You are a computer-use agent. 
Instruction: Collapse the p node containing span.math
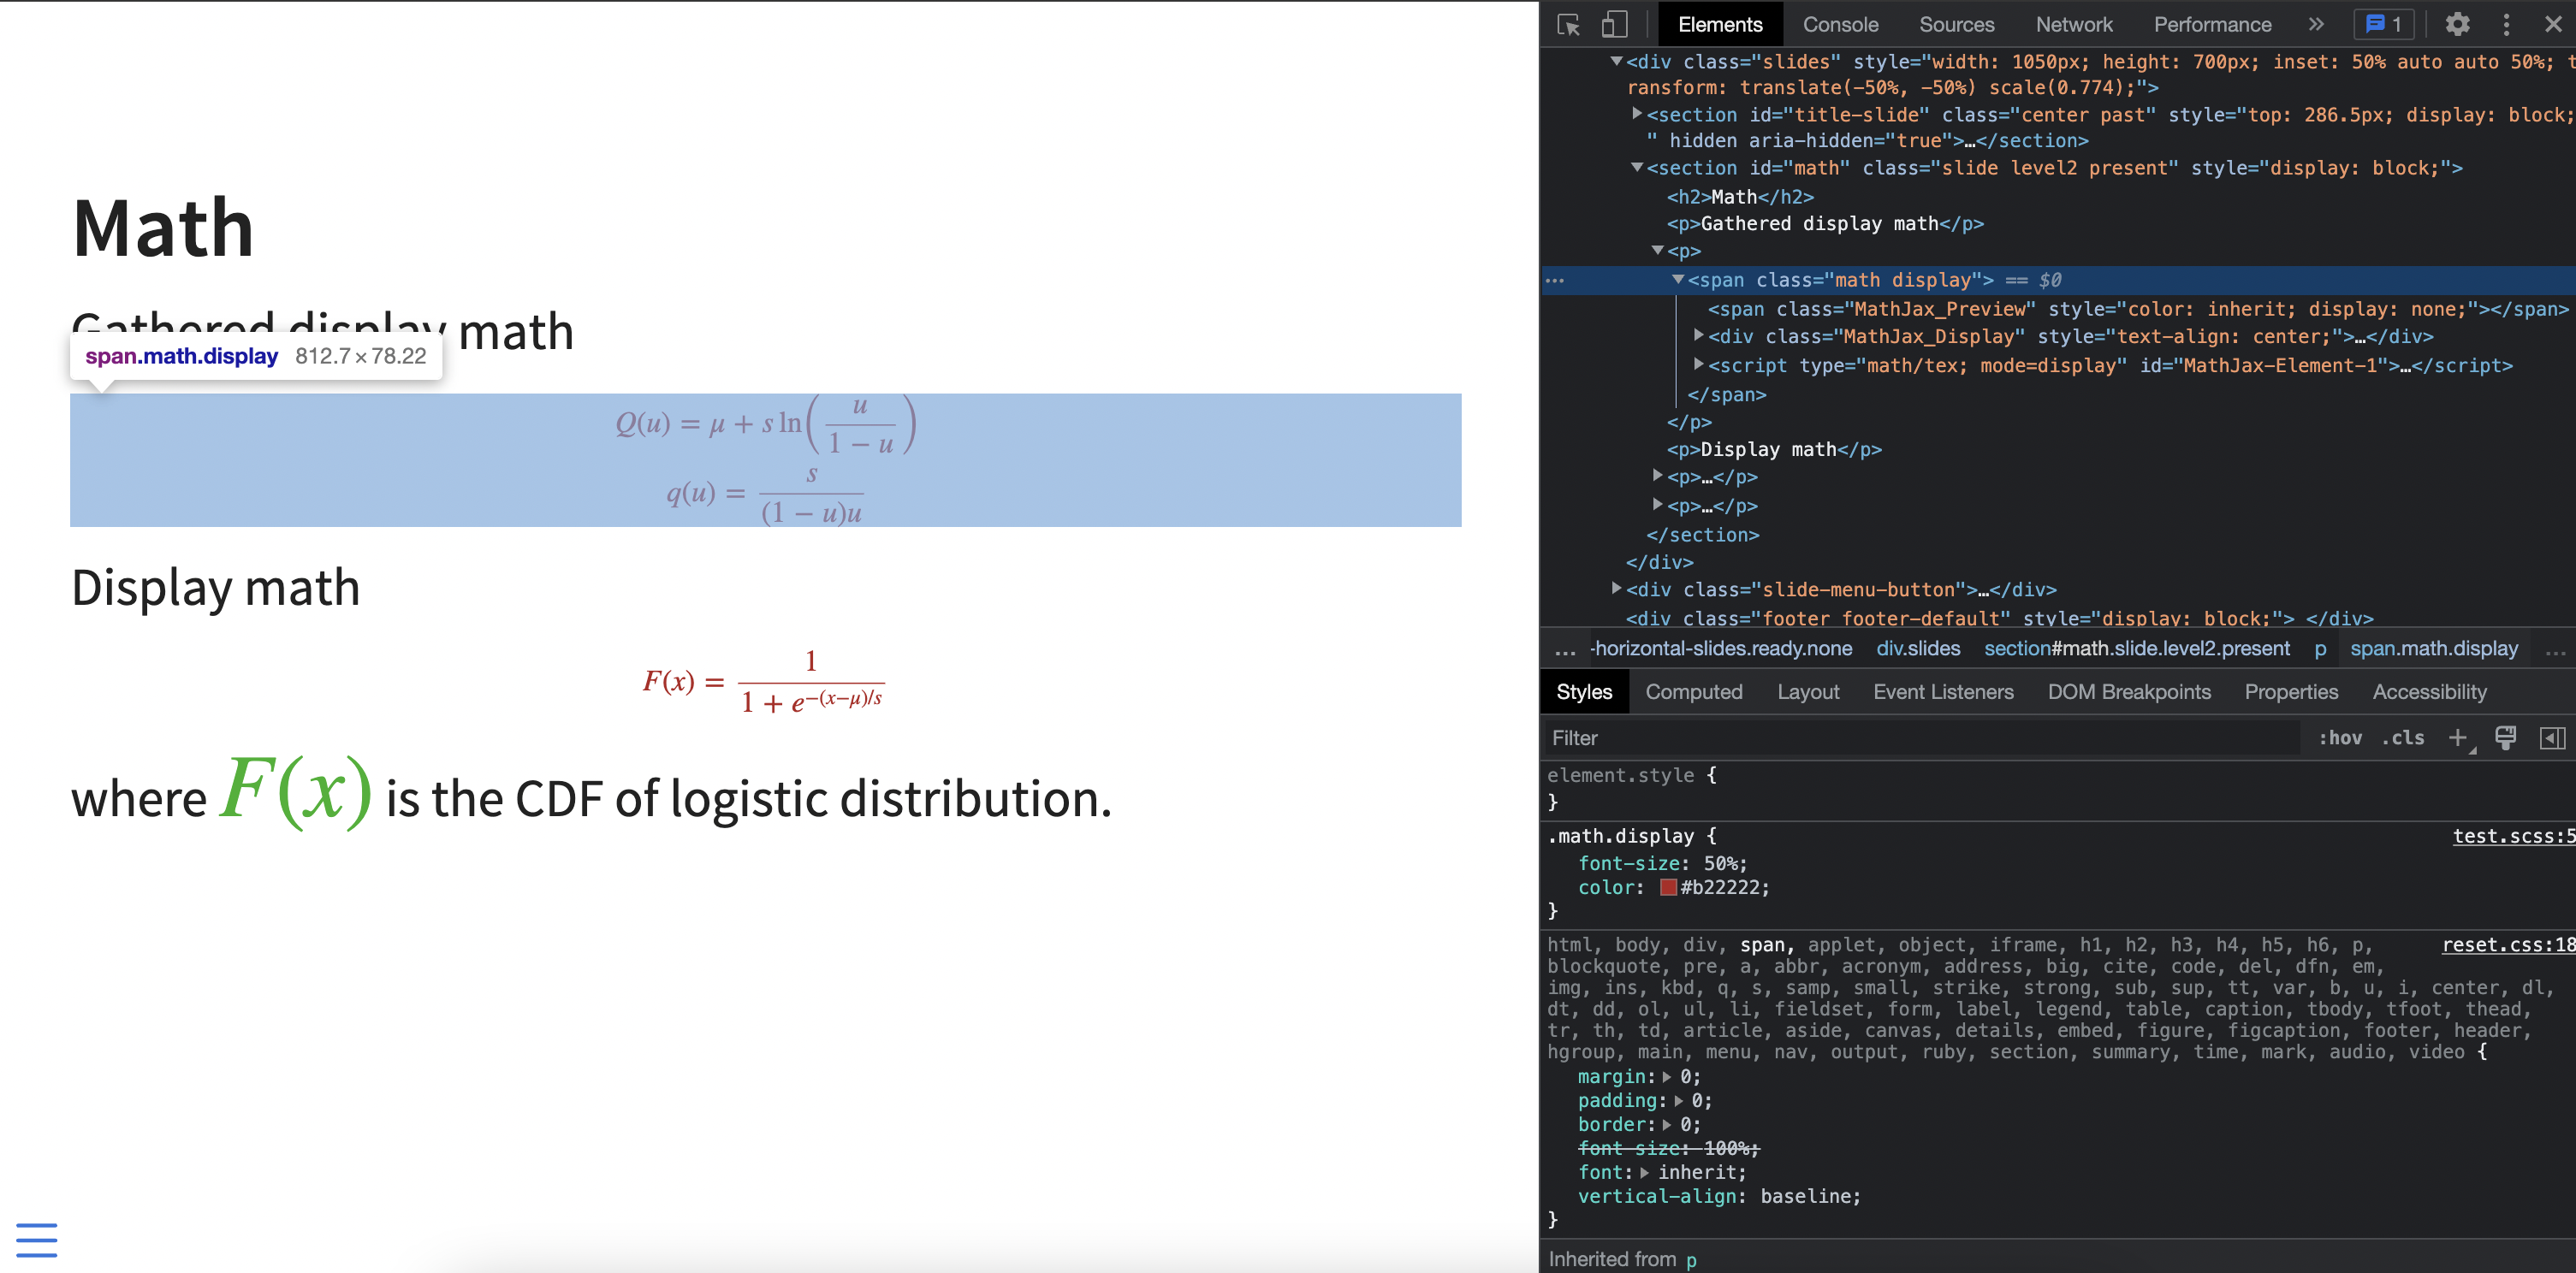[x=1658, y=250]
